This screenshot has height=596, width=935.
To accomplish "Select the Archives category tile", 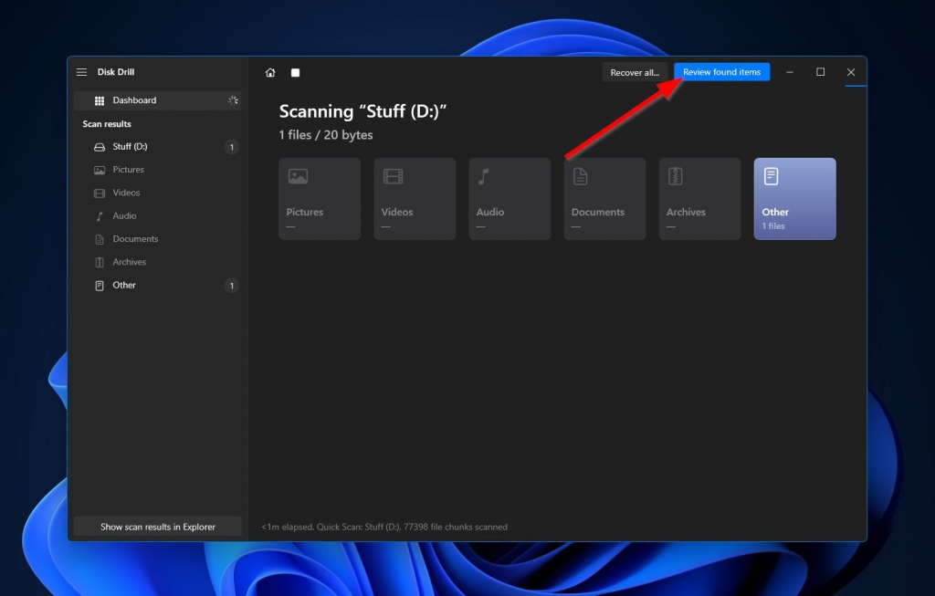I will (x=699, y=199).
